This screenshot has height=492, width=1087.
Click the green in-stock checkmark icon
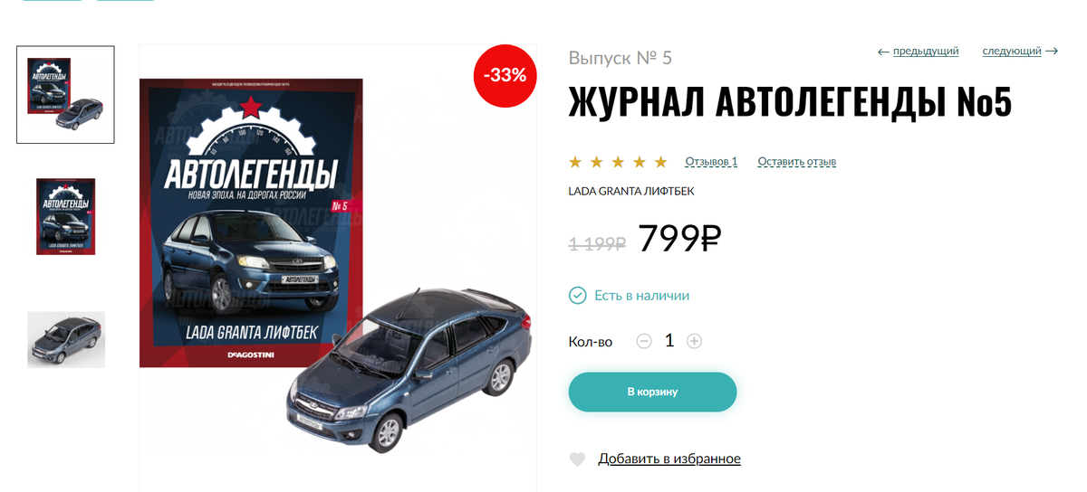click(577, 296)
